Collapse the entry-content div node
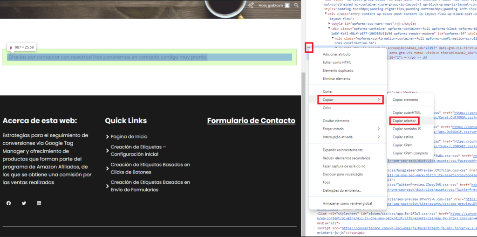Image resolution: width=477 pixels, height=237 pixels. (326, 14)
